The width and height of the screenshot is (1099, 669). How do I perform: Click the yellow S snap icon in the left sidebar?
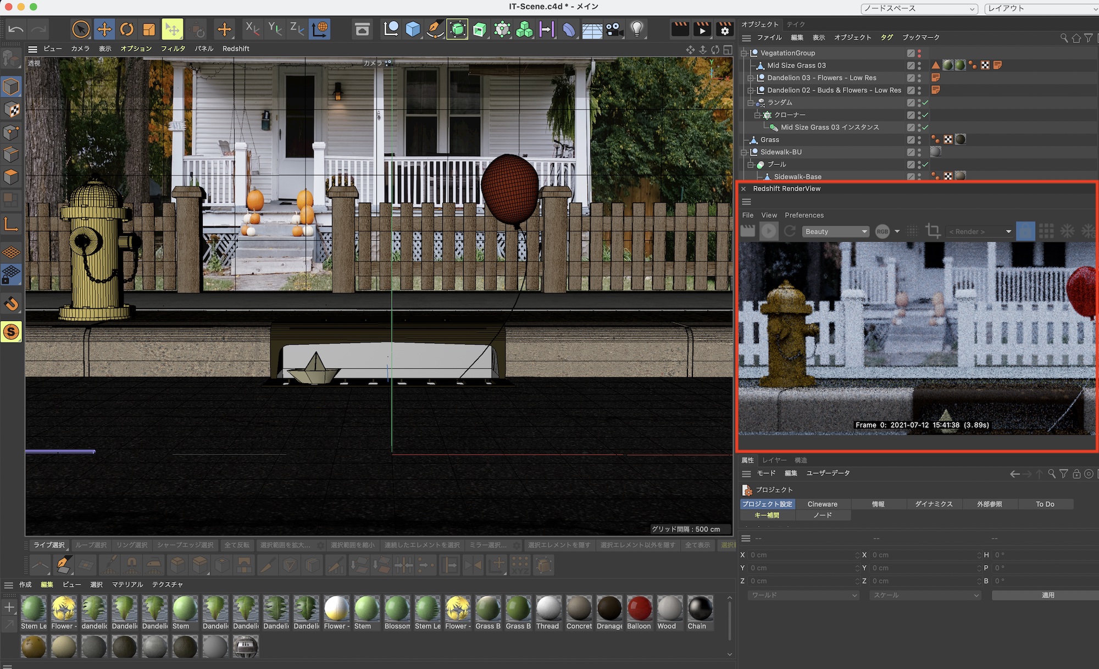(11, 332)
